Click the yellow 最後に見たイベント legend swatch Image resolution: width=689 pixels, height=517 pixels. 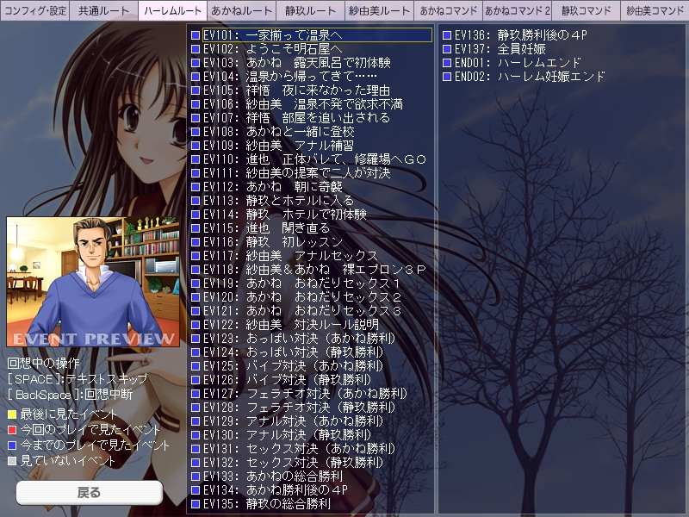click(12, 414)
